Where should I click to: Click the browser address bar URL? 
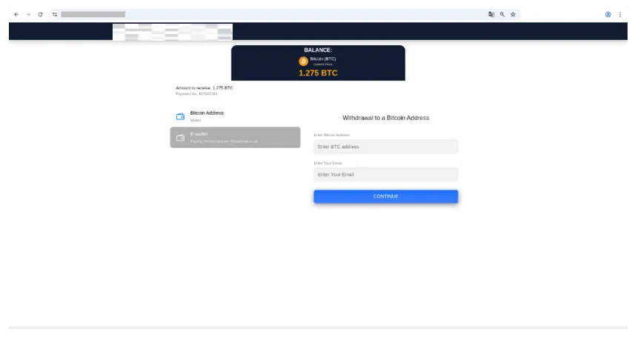tap(93, 15)
